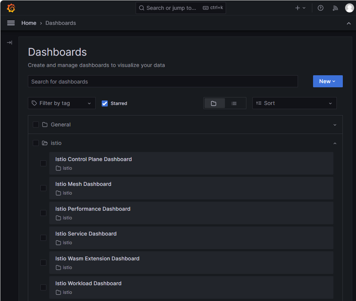Check the Istio Workload Dashboard checkbox
The height and width of the screenshot is (301, 356).
[43, 287]
